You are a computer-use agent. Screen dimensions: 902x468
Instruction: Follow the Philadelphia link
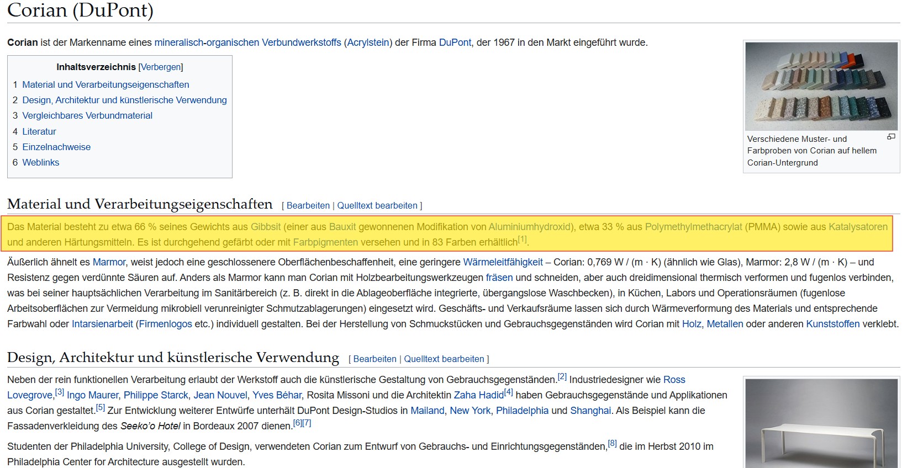click(522, 411)
